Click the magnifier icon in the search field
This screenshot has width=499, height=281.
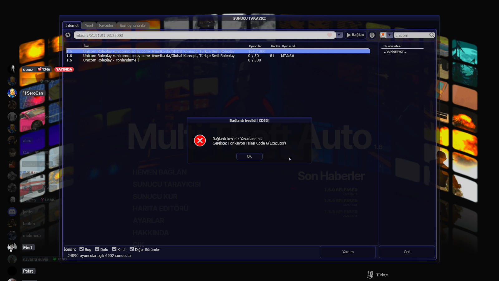point(432,35)
